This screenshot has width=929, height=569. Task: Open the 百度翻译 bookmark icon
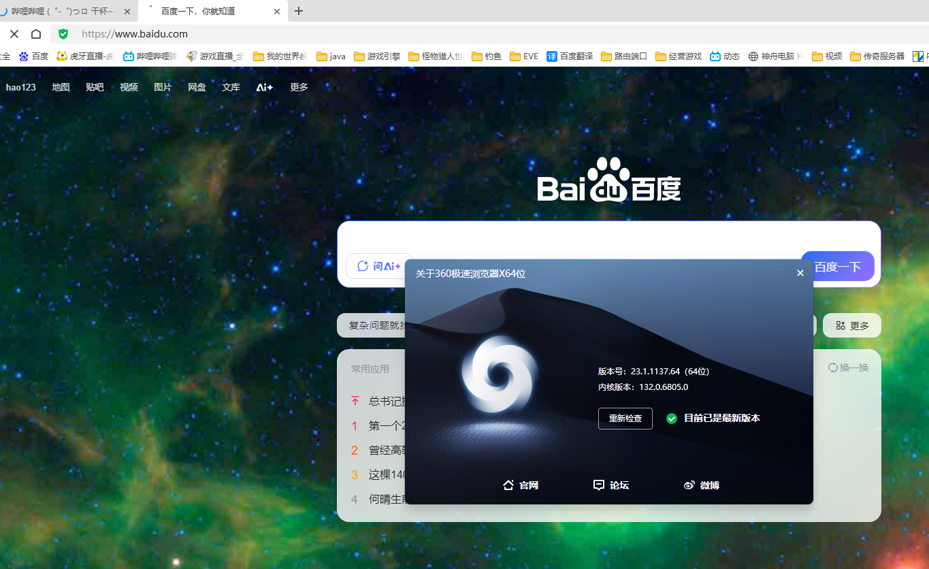(553, 56)
